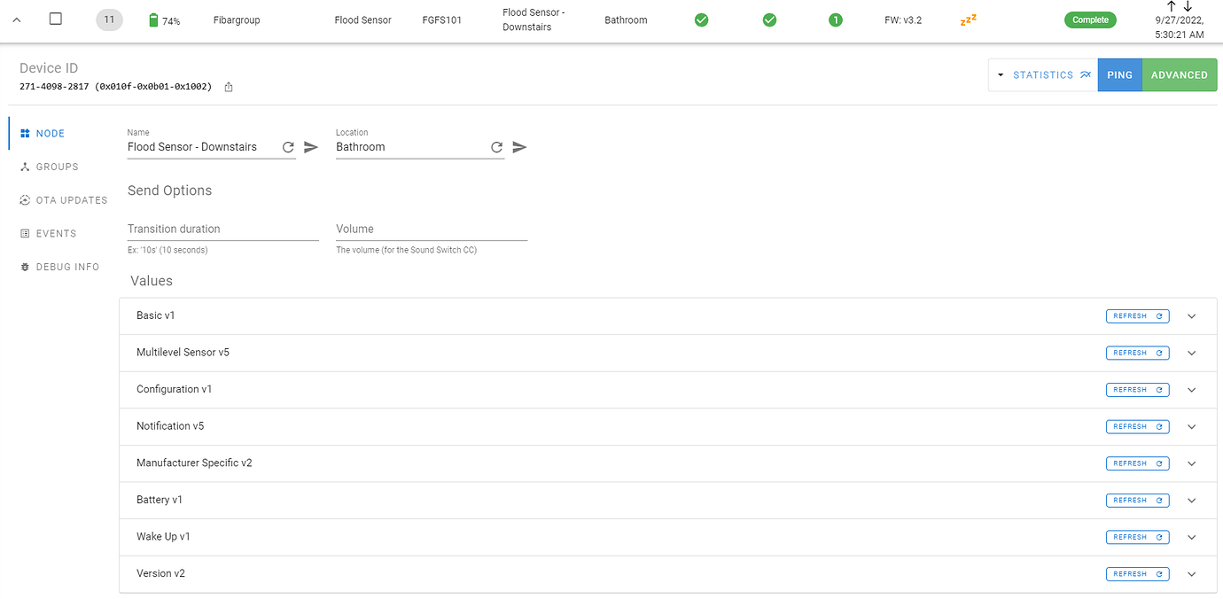Click the Fibargroup manufacturer cell
The image size is (1223, 599).
click(237, 19)
